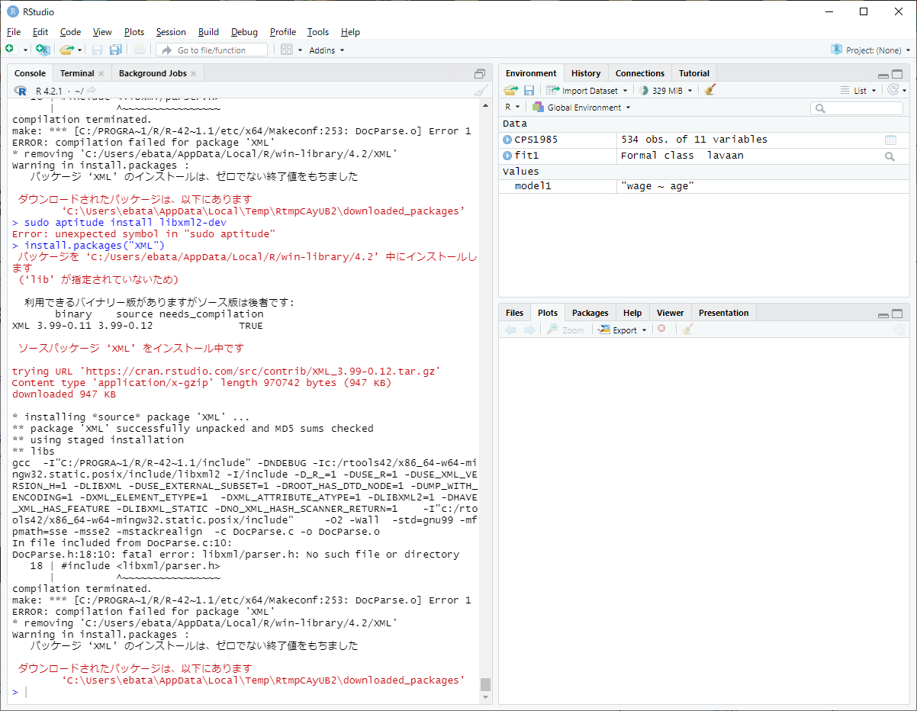The width and height of the screenshot is (917, 711).
Task: View CPS1985 data with the table icon
Action: 890,140
